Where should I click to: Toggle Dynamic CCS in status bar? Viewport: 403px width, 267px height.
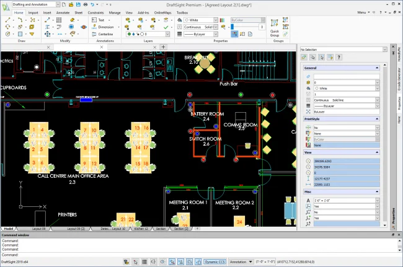[216, 262]
